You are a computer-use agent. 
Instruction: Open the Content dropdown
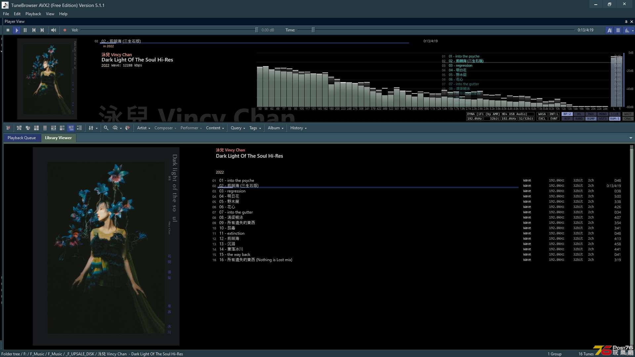(215, 128)
